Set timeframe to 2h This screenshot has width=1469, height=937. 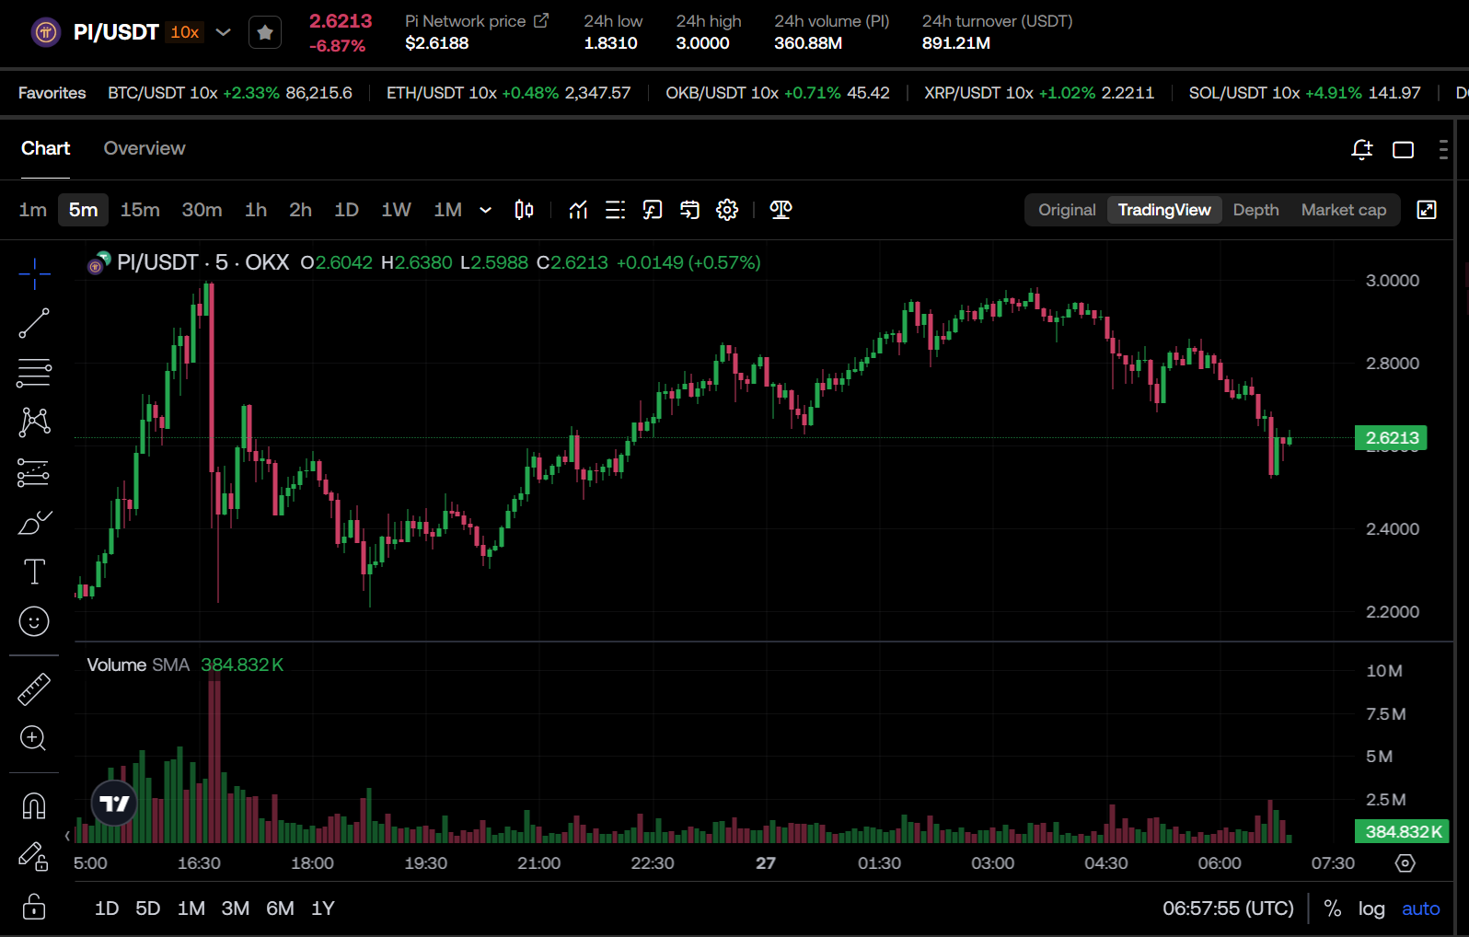pos(300,210)
